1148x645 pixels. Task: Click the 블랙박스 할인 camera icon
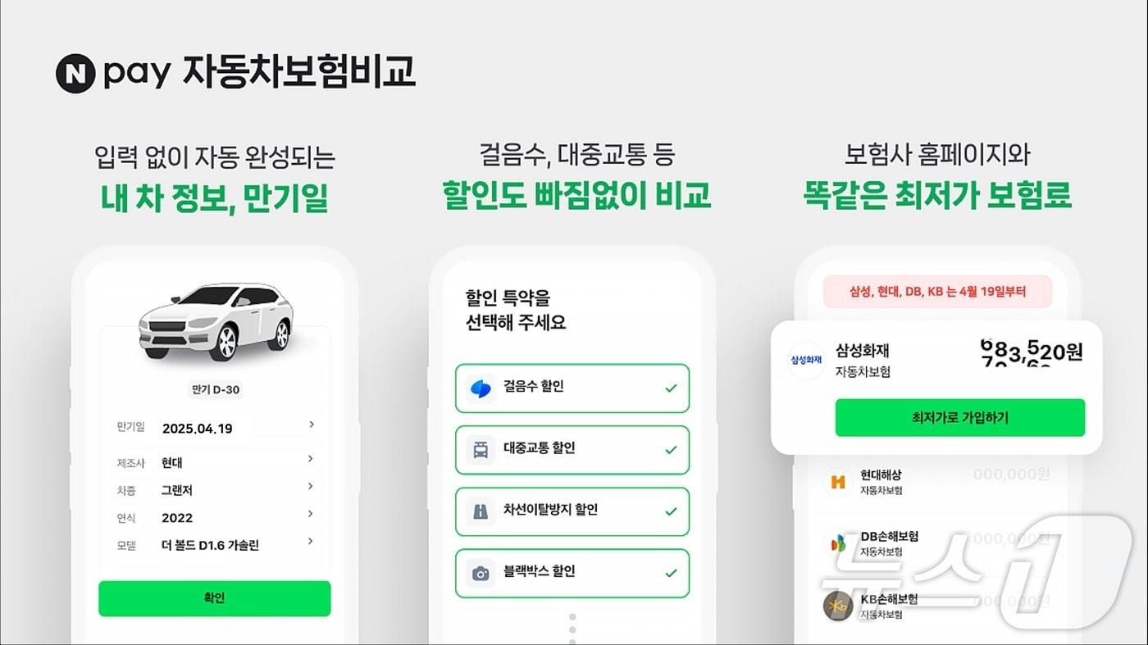481,573
